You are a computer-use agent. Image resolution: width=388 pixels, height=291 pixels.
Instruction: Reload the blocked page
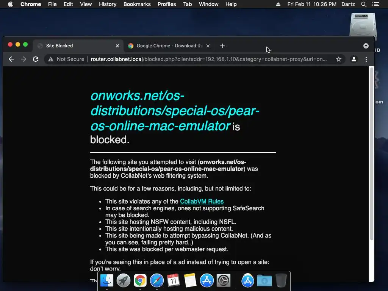coord(36,59)
